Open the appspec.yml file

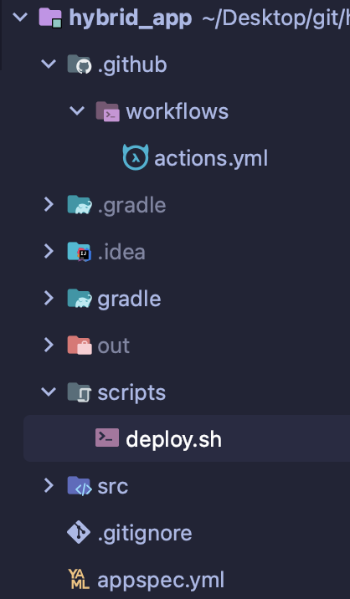161,581
